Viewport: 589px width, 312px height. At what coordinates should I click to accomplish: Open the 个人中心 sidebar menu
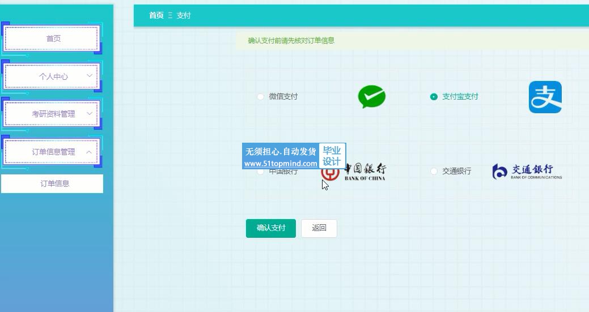52,76
